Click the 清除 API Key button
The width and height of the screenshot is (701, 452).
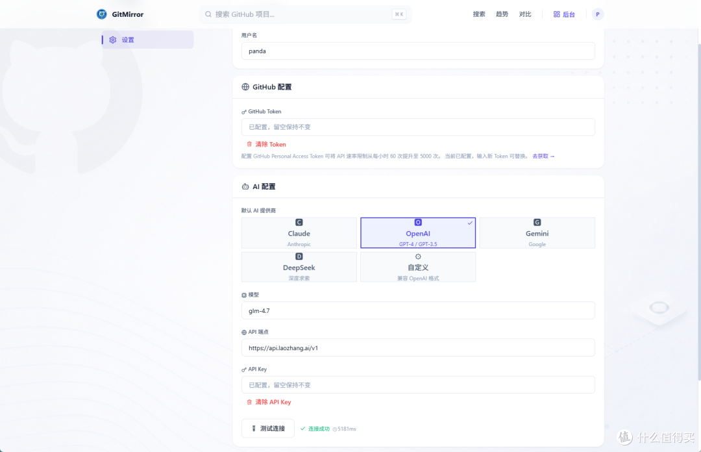coord(269,402)
